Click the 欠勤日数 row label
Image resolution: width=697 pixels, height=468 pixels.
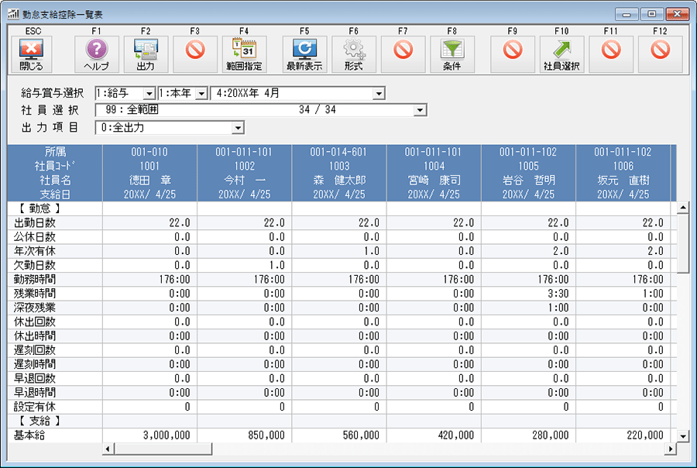point(35,265)
